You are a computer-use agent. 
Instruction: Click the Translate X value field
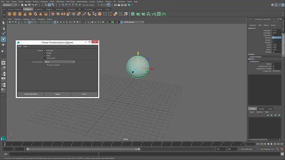[x=277, y=31]
